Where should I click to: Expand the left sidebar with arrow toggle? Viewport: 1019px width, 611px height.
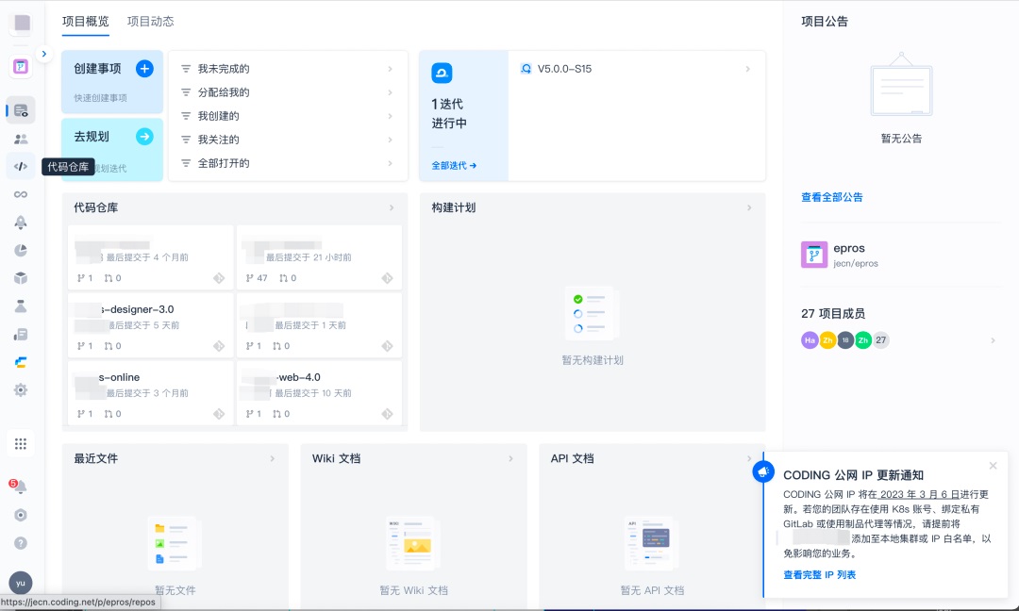[x=43, y=54]
